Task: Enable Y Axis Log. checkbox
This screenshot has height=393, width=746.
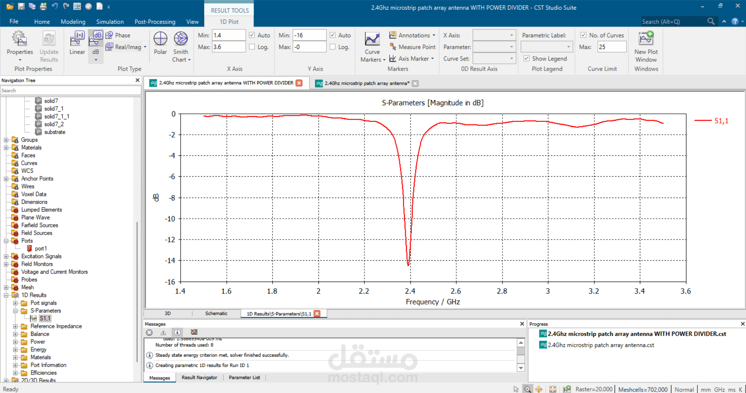Action: pyautogui.click(x=333, y=47)
